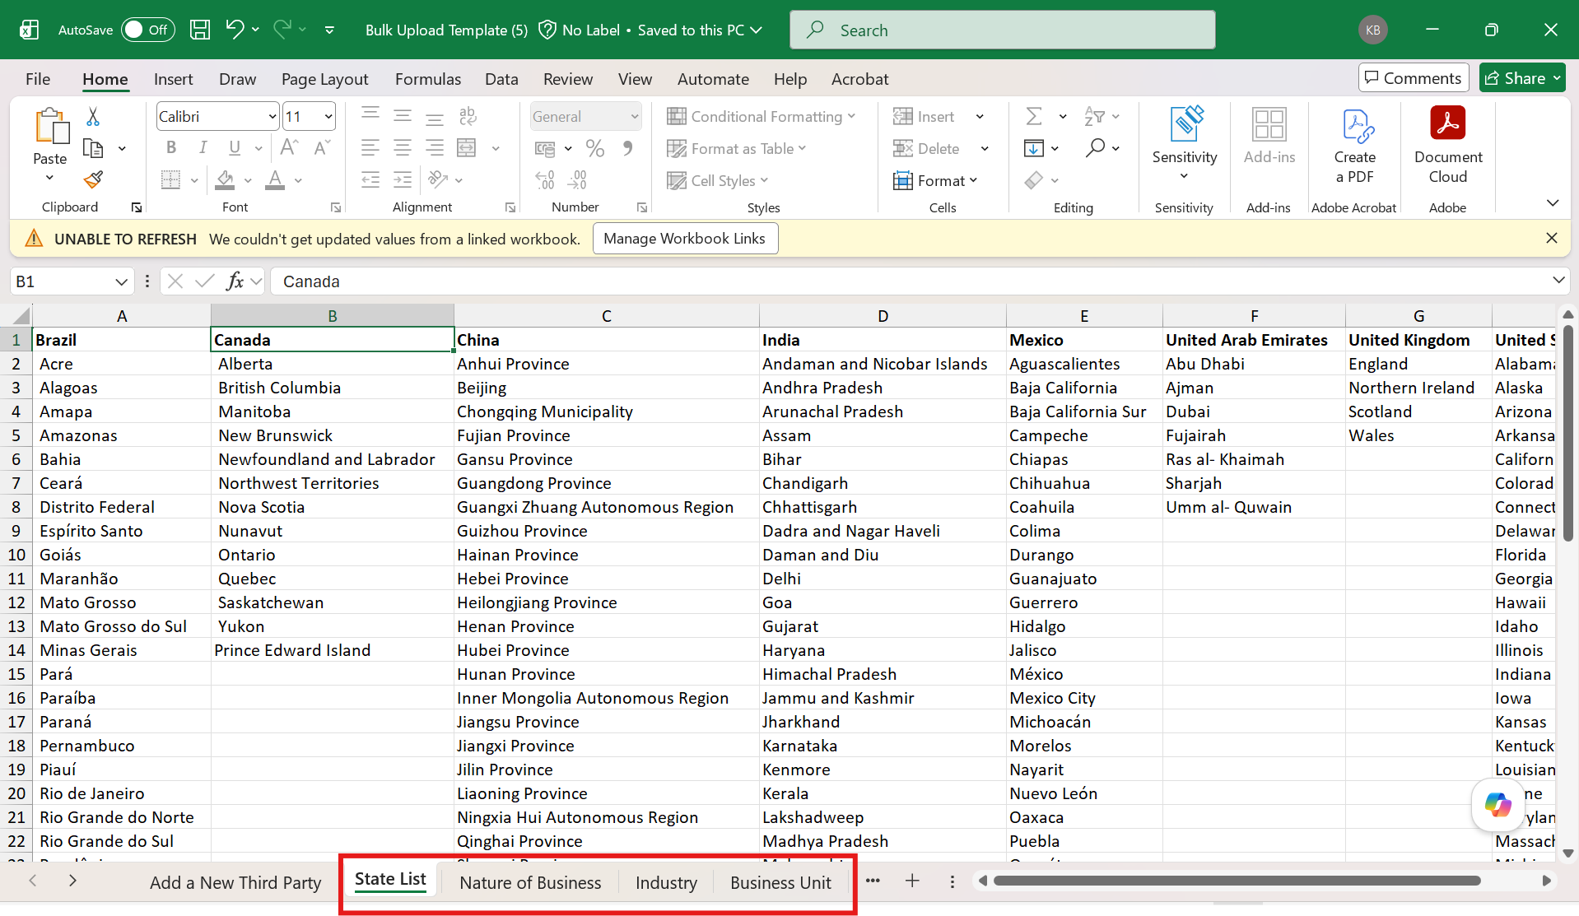The image size is (1579, 916).
Task: Add a new sheet with plus button
Action: click(912, 881)
